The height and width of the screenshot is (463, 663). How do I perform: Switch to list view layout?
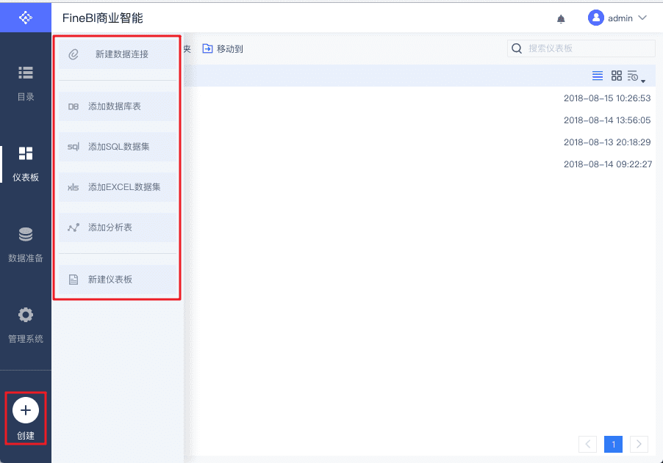click(598, 76)
